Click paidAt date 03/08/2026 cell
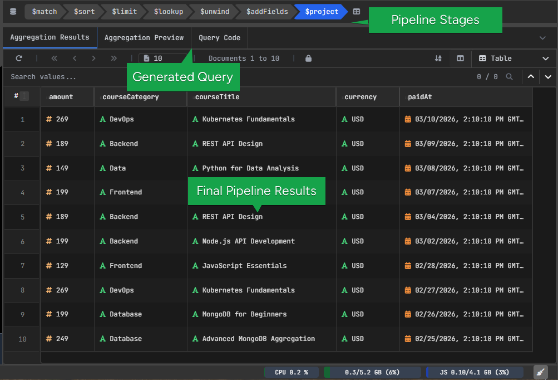The image size is (558, 380). (466, 168)
